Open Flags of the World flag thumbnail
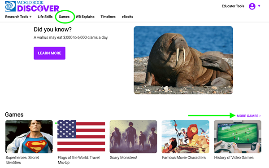 pos(81,136)
